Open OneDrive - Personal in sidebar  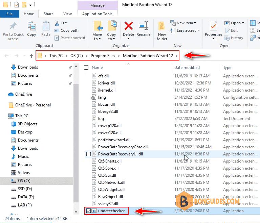[x=33, y=105]
